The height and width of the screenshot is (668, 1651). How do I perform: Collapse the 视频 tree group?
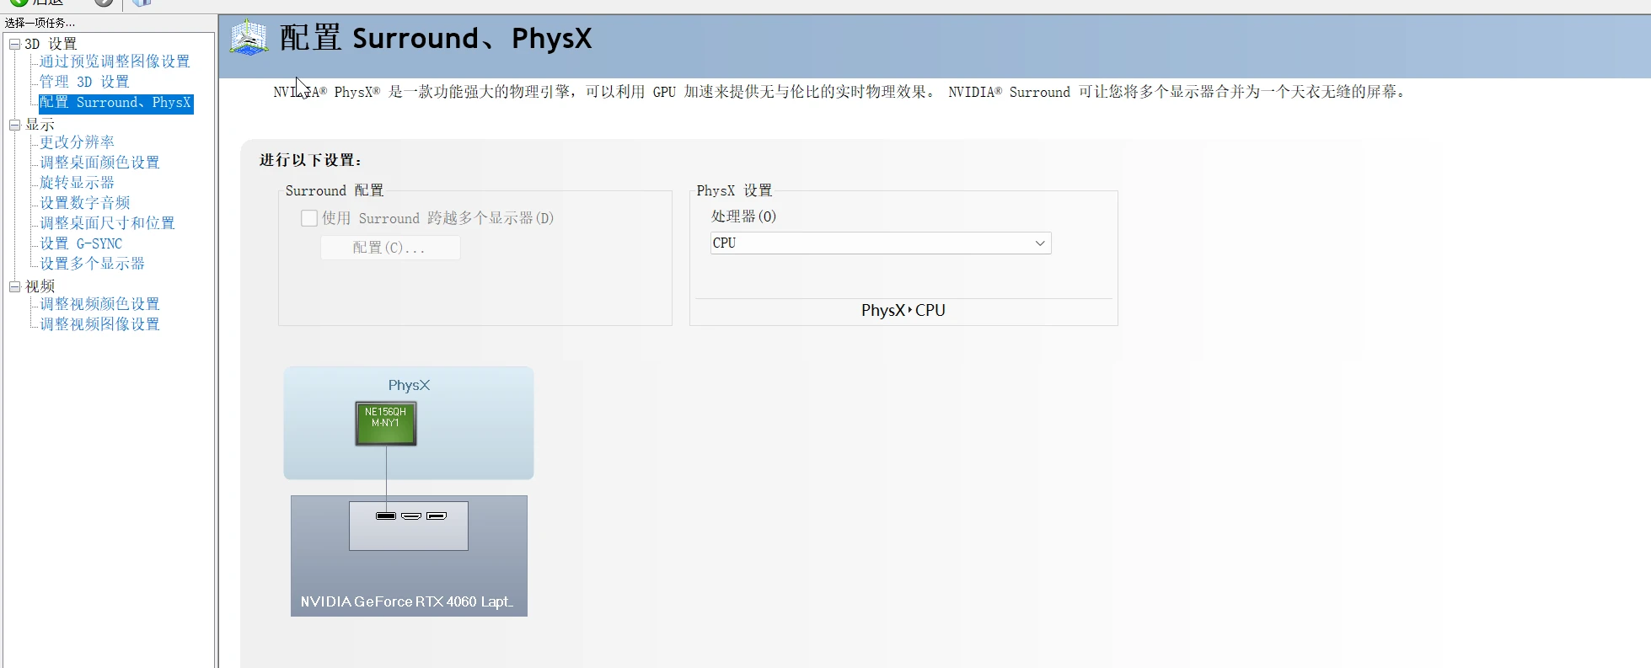click(14, 286)
